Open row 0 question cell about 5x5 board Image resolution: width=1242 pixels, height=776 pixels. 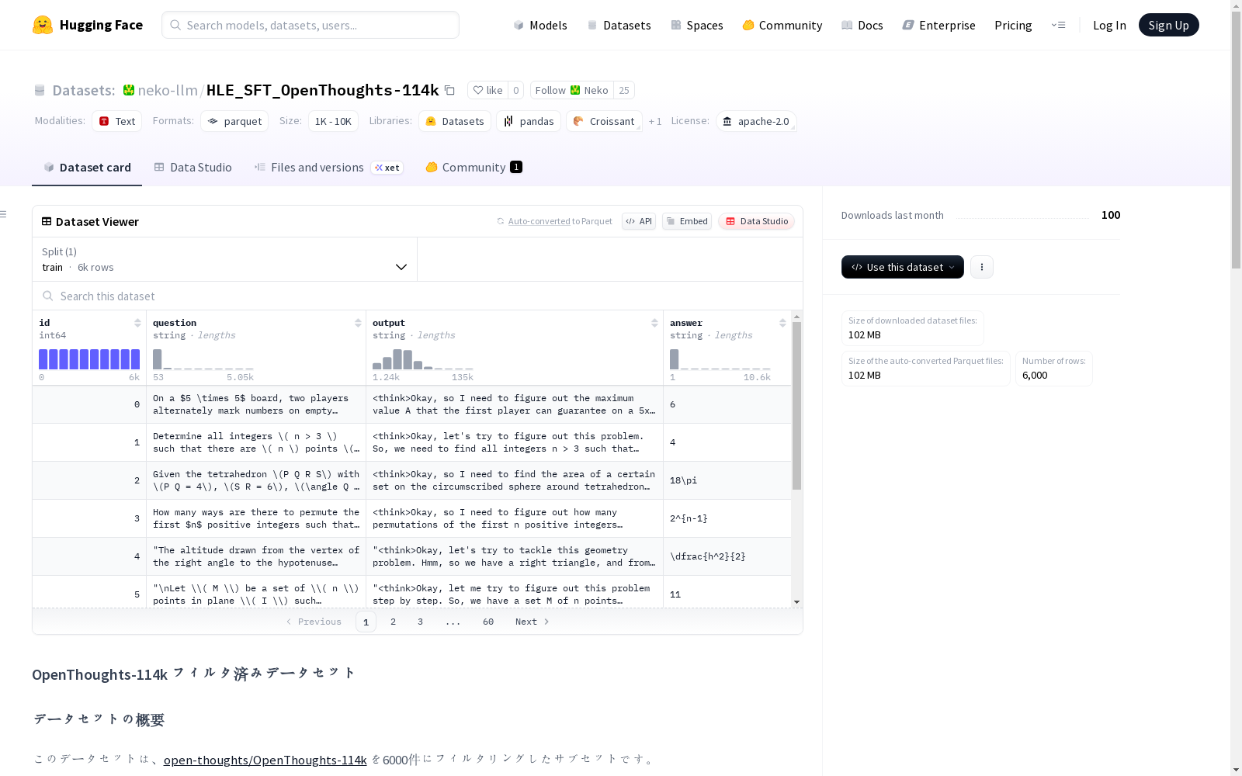(x=256, y=404)
